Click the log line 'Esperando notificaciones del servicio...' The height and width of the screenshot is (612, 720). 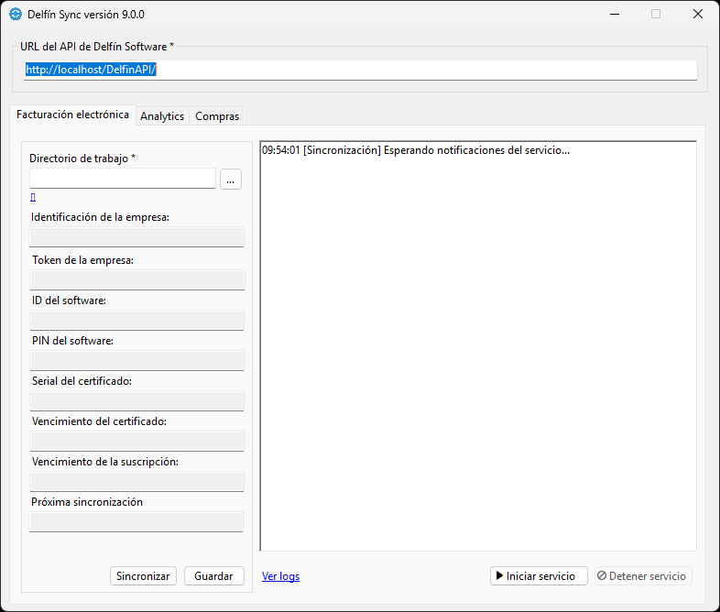click(416, 150)
